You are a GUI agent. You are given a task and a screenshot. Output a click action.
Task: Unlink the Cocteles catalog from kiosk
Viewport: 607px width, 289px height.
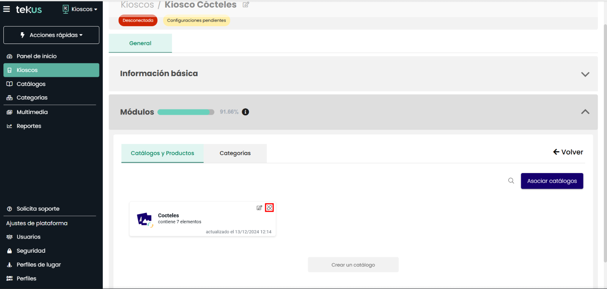pos(269,208)
